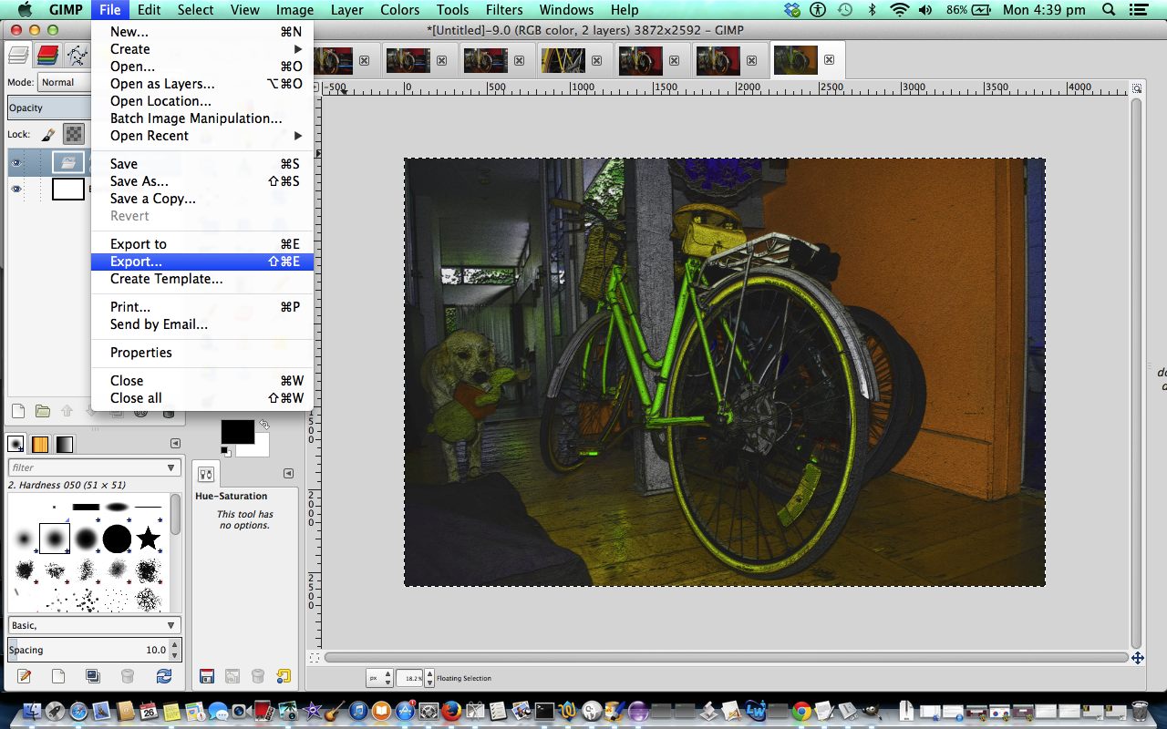Viewport: 1167px width, 729px height.
Task: Open tool options dock configure menu arrow
Action: click(288, 473)
